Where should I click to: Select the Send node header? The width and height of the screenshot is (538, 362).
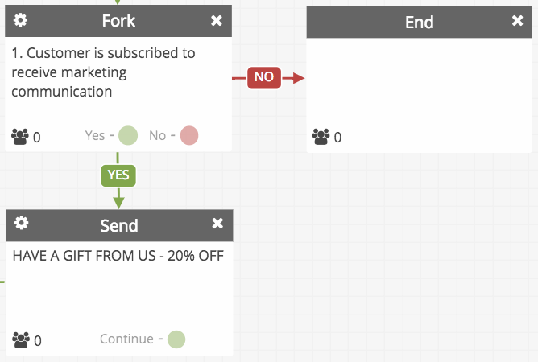point(119,225)
